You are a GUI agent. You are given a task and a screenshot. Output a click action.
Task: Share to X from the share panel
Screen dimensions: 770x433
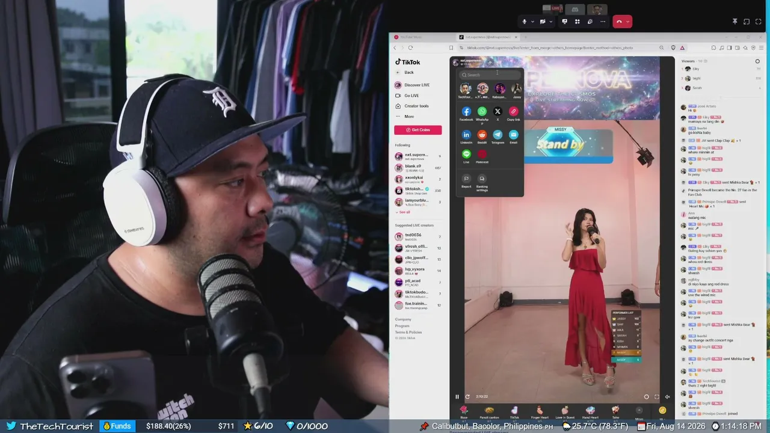click(497, 111)
